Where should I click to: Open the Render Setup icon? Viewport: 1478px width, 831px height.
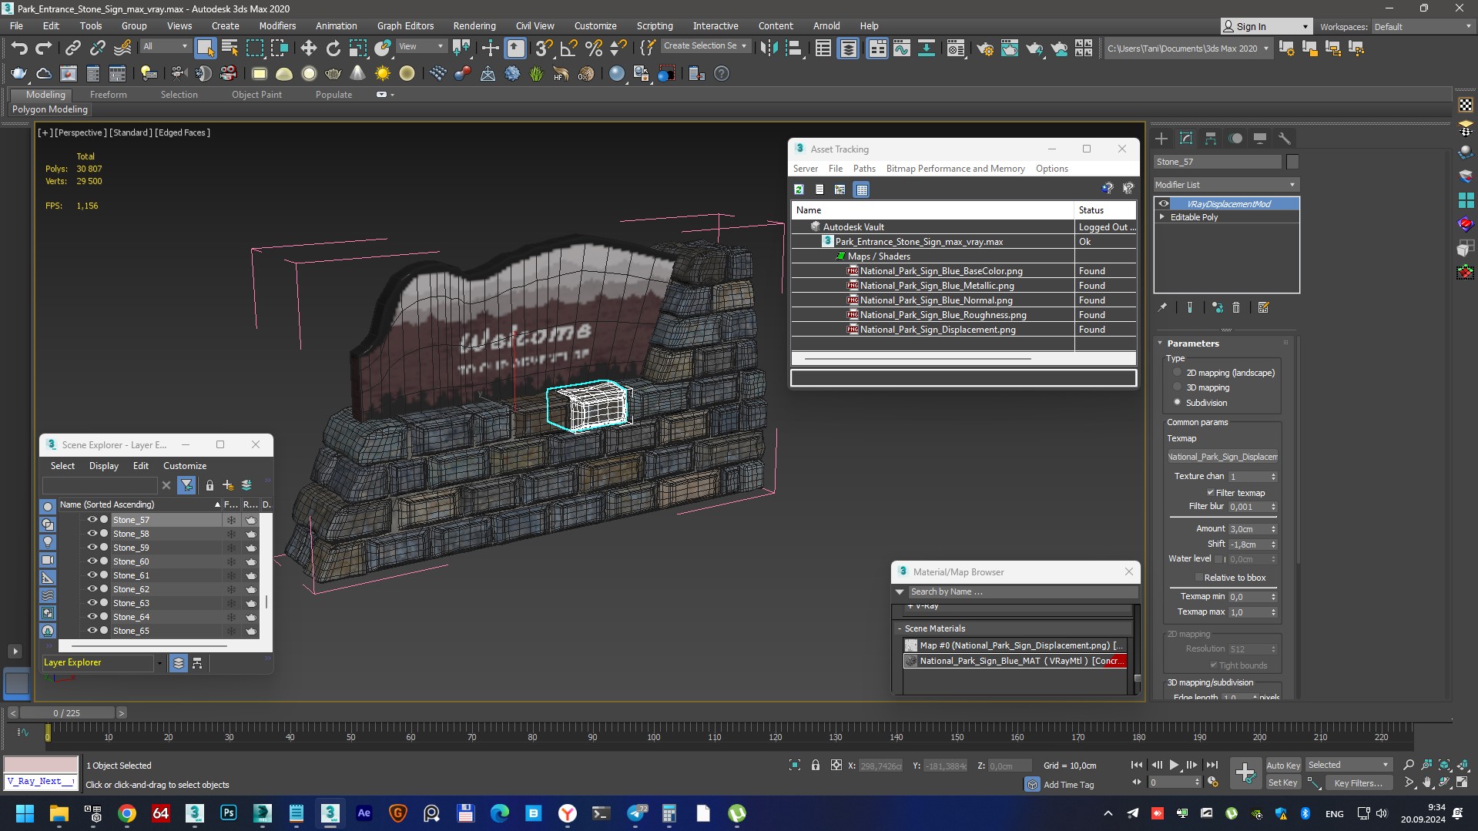click(x=984, y=49)
